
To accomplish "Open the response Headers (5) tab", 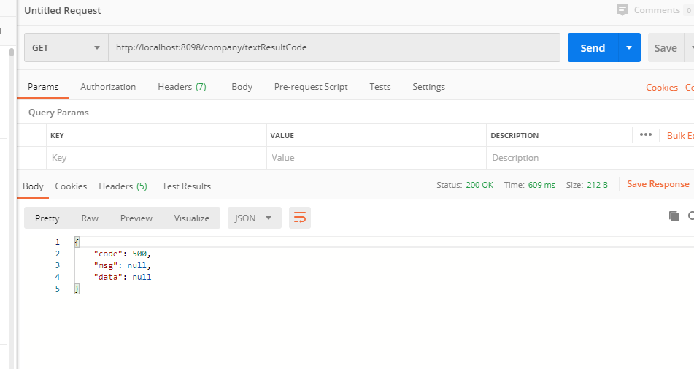I will (123, 186).
